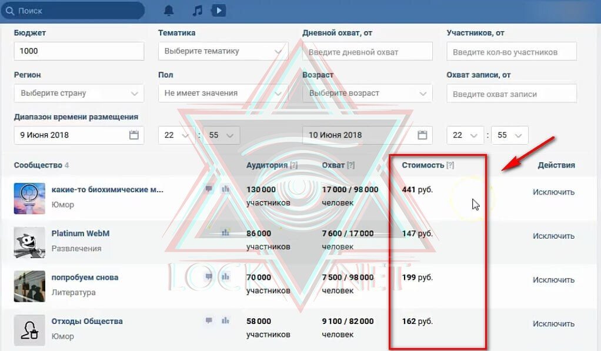Click comment icon in Отходы Общества row
Viewport: 601px width, 351px height.
click(209, 320)
